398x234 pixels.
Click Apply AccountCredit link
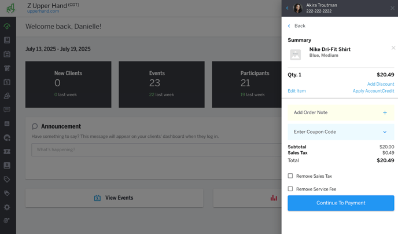[373, 91]
